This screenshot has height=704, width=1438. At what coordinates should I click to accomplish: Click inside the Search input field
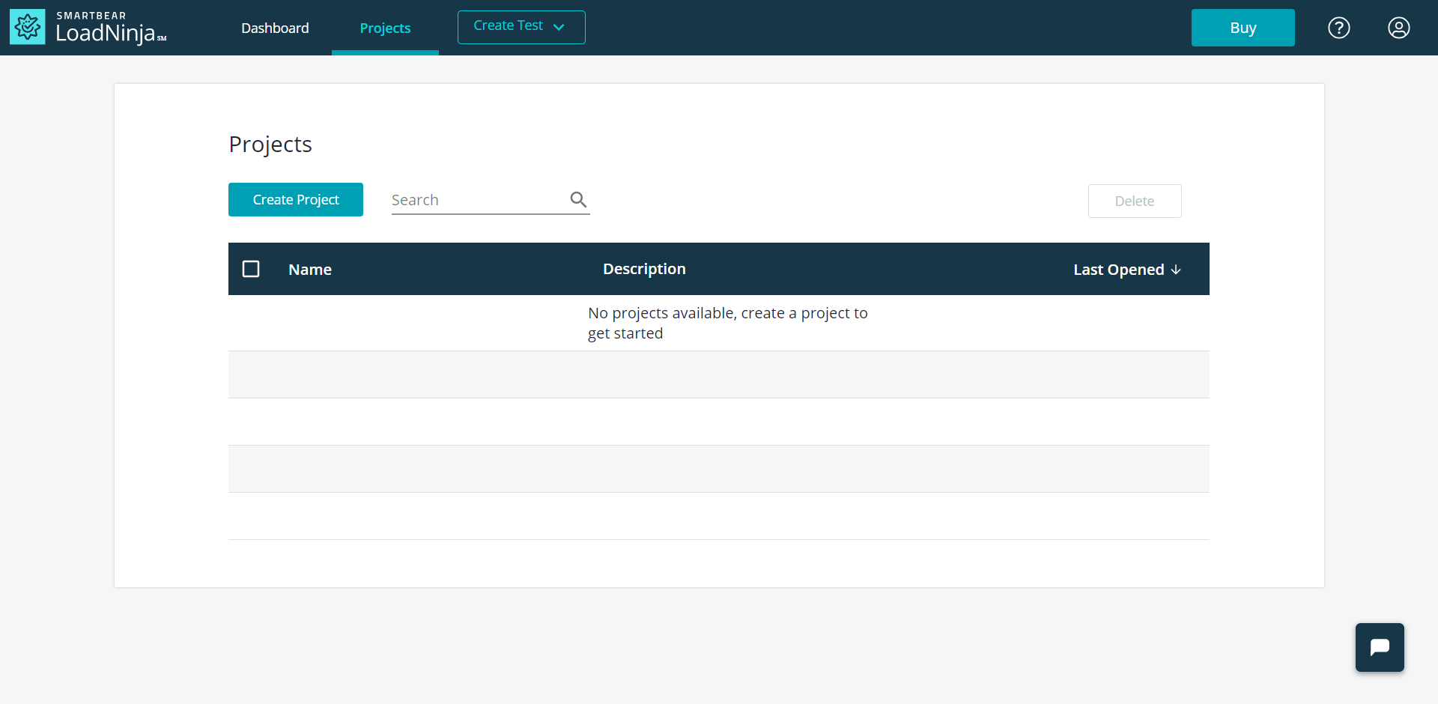(x=464, y=199)
